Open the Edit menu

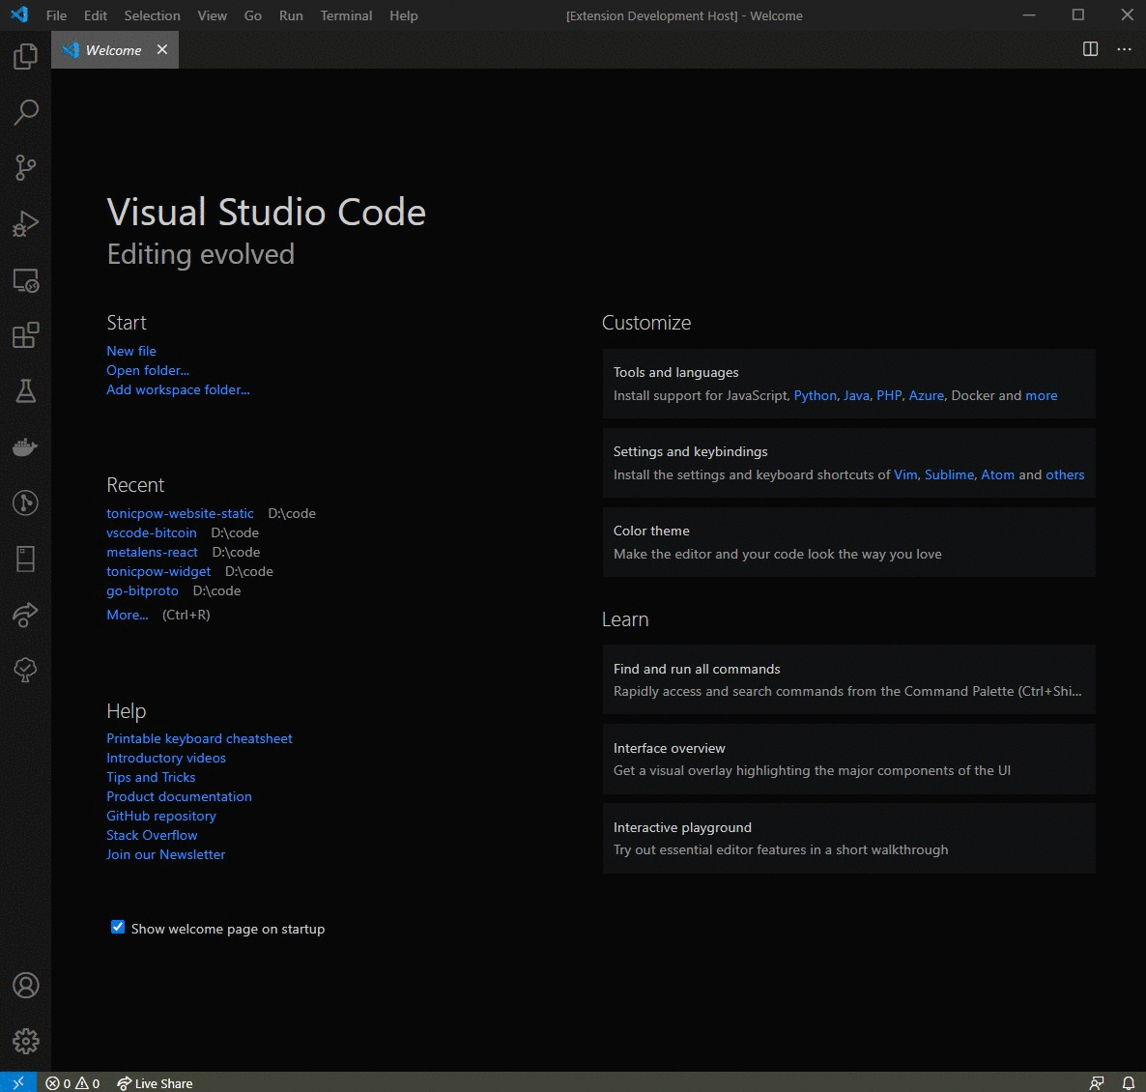point(95,15)
